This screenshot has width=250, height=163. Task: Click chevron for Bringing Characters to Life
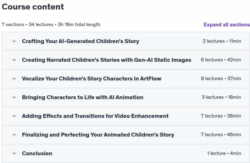pos(14,97)
